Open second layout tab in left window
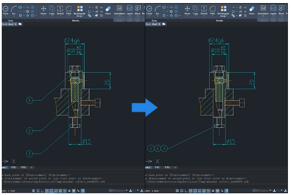The image size is (291, 195). [24, 167]
